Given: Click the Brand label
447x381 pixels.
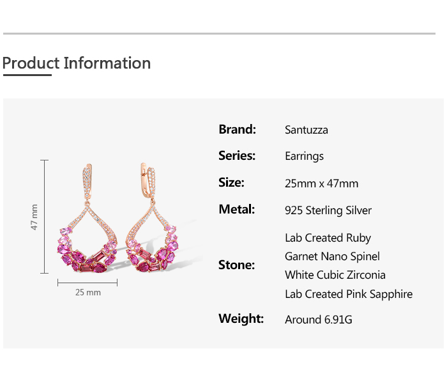Looking at the screenshot, I should pyautogui.click(x=237, y=129).
